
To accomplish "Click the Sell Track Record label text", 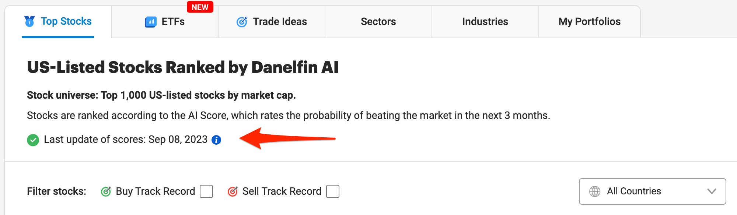I will [x=282, y=191].
